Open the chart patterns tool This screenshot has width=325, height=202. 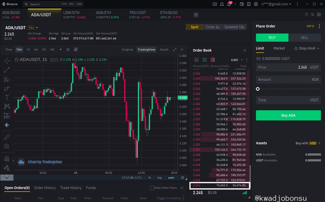tap(7, 106)
